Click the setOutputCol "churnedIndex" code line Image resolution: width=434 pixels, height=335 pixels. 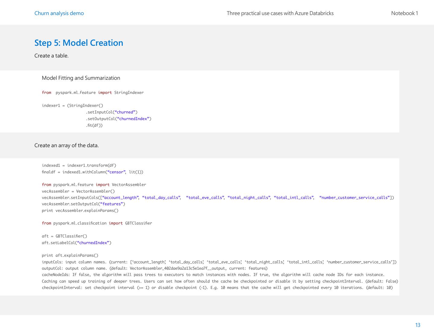[x=118, y=119]
